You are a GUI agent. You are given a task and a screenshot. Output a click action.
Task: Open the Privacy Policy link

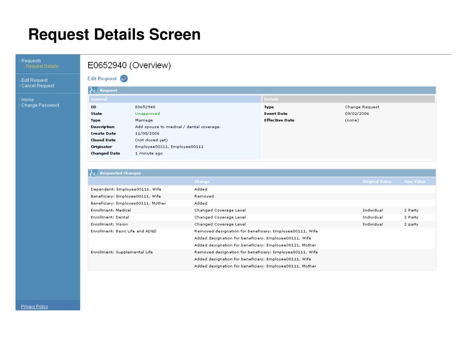(34, 307)
